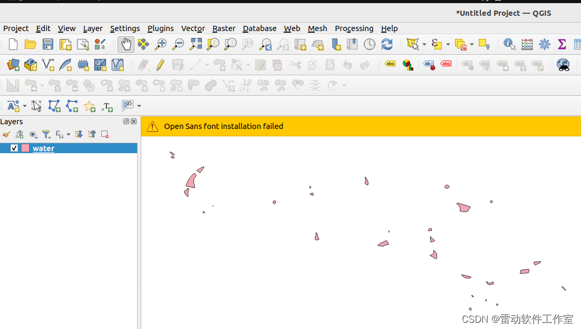Screen dimensions: 581x329
Task: Open Temporal Controller clock icon
Action: click(x=370, y=44)
